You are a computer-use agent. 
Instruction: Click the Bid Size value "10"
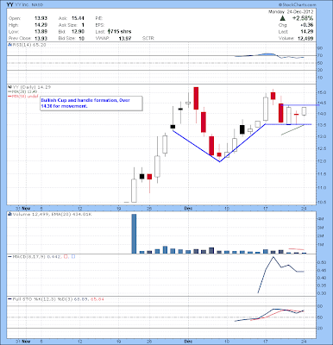(82, 38)
